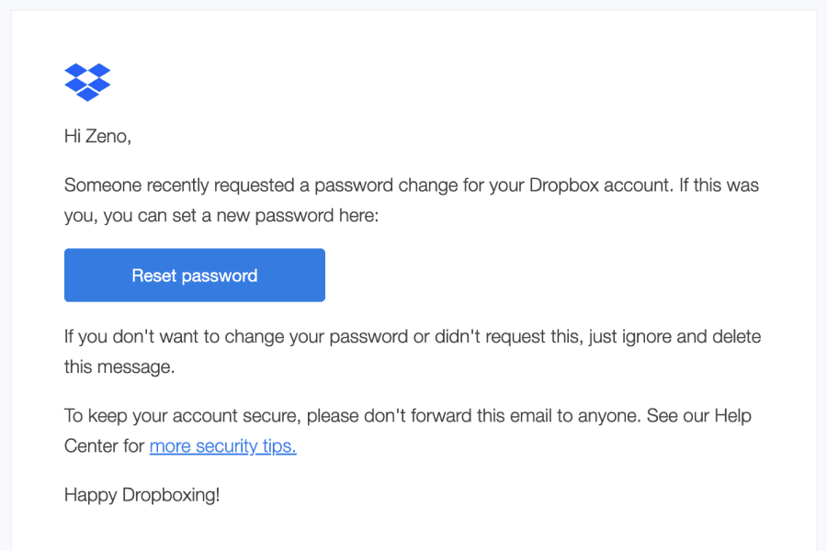Select the Help Center sentence
The height and width of the screenshot is (551, 827).
pyautogui.click(x=407, y=430)
